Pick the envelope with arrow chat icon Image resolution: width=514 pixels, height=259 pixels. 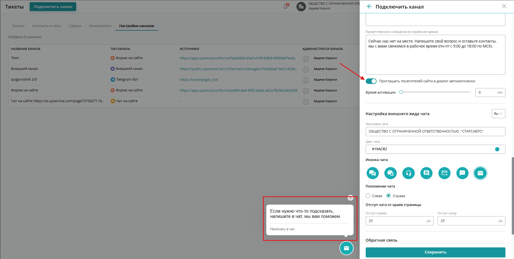tap(444, 173)
